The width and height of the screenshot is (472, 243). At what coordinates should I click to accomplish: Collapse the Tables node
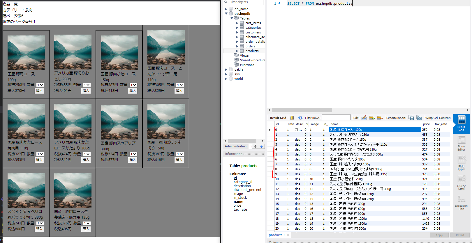(232, 18)
